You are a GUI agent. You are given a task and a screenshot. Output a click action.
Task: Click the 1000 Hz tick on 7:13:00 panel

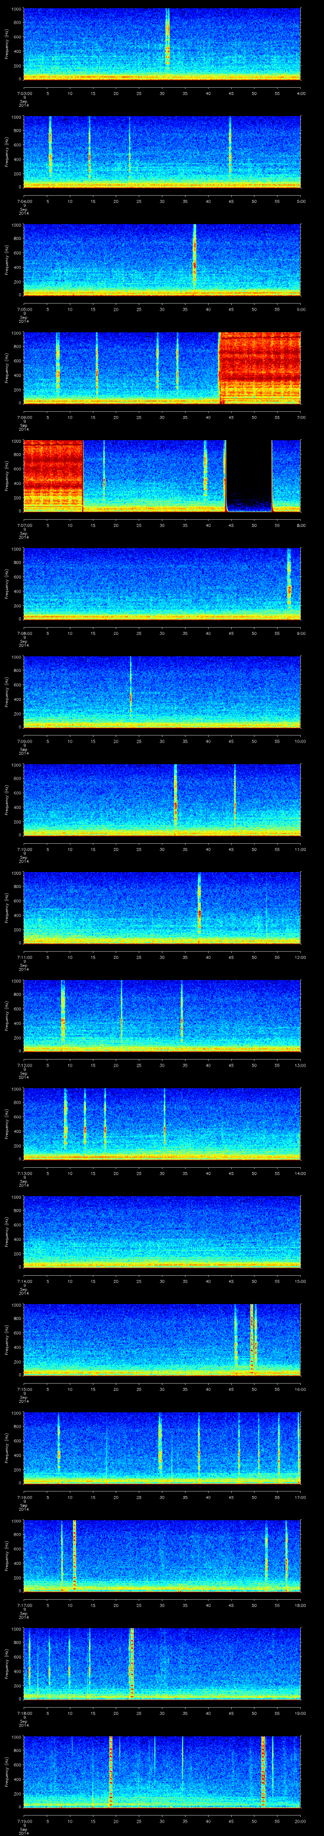click(x=16, y=1090)
